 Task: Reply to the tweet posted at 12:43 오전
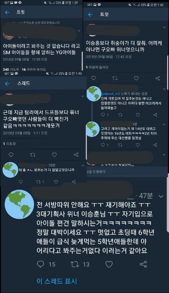click(93, 78)
